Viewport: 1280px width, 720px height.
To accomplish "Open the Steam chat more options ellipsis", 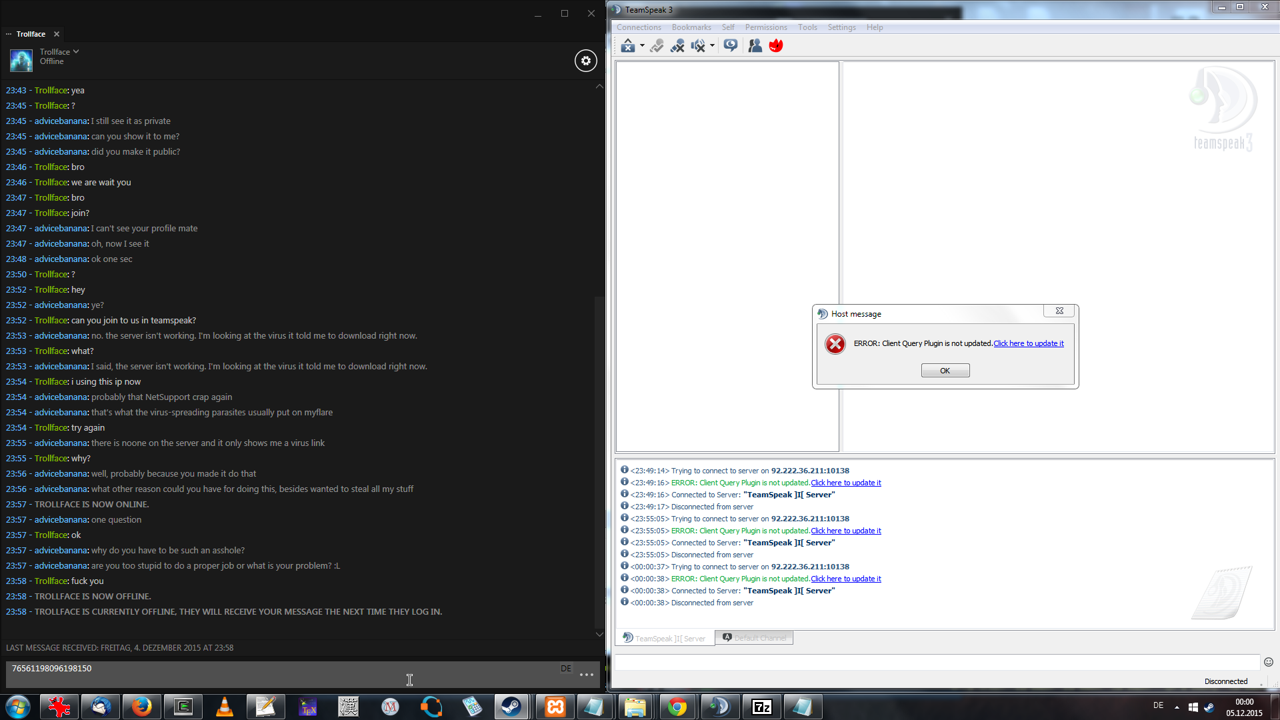I will (587, 675).
